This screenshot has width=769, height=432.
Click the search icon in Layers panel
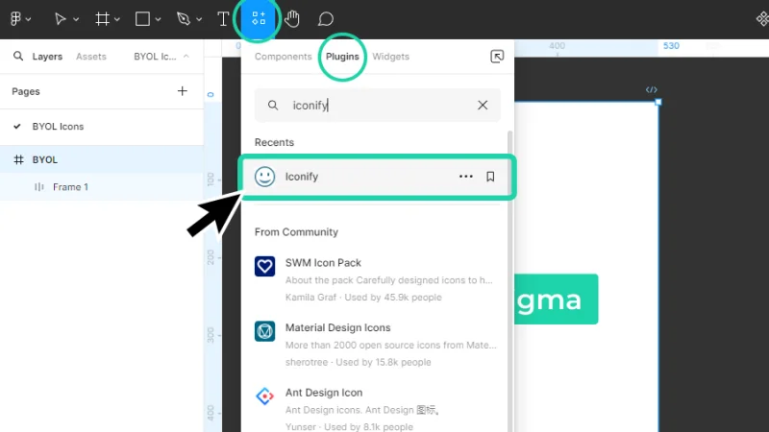click(x=18, y=56)
